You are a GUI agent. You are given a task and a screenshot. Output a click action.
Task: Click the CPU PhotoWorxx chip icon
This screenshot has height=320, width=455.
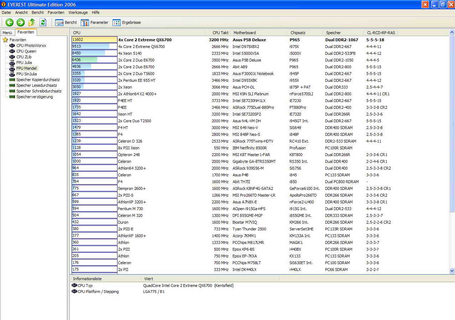coord(12,46)
